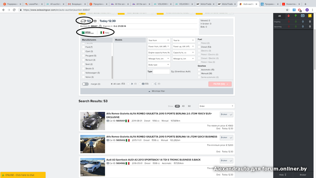This screenshot has width=316, height=178.
Task: Tick the Peugeot (5) checkbox
Action: [x=83, y=55]
